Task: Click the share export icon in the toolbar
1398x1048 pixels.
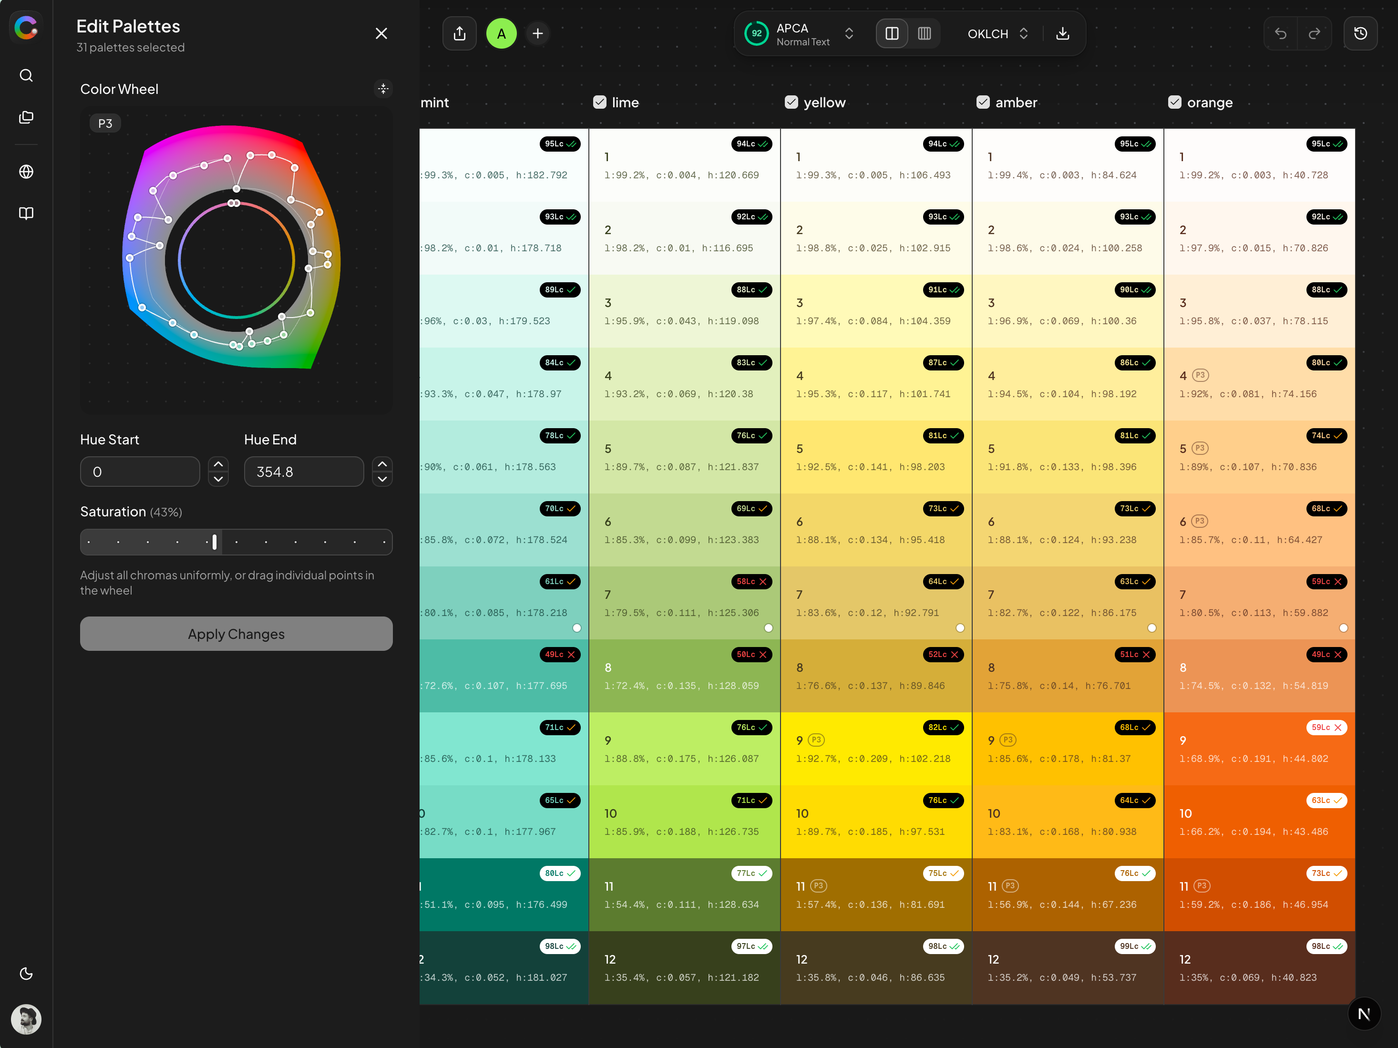Action: 460,33
